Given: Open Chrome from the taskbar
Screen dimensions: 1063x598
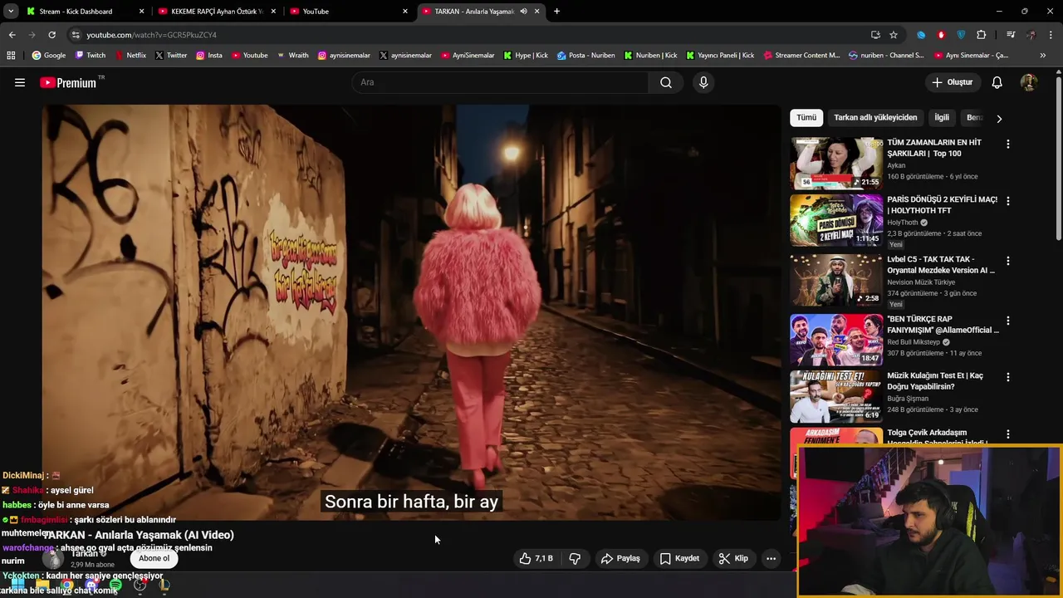Looking at the screenshot, I should [x=66, y=586].
